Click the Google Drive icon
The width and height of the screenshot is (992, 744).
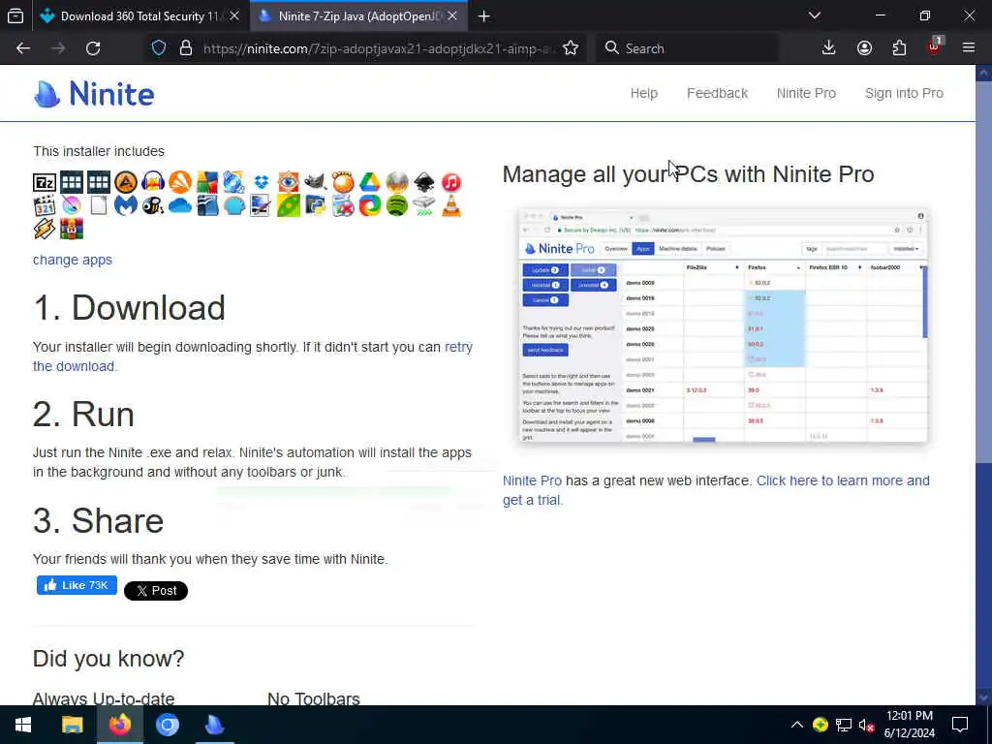pyautogui.click(x=370, y=183)
